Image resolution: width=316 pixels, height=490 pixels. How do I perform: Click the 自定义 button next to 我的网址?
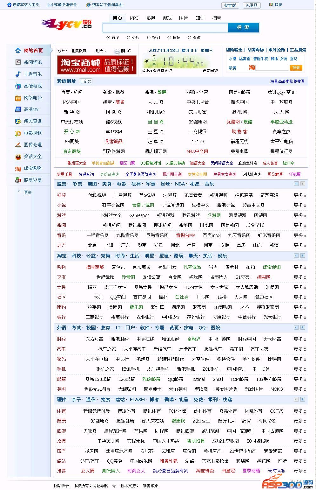click(85, 81)
